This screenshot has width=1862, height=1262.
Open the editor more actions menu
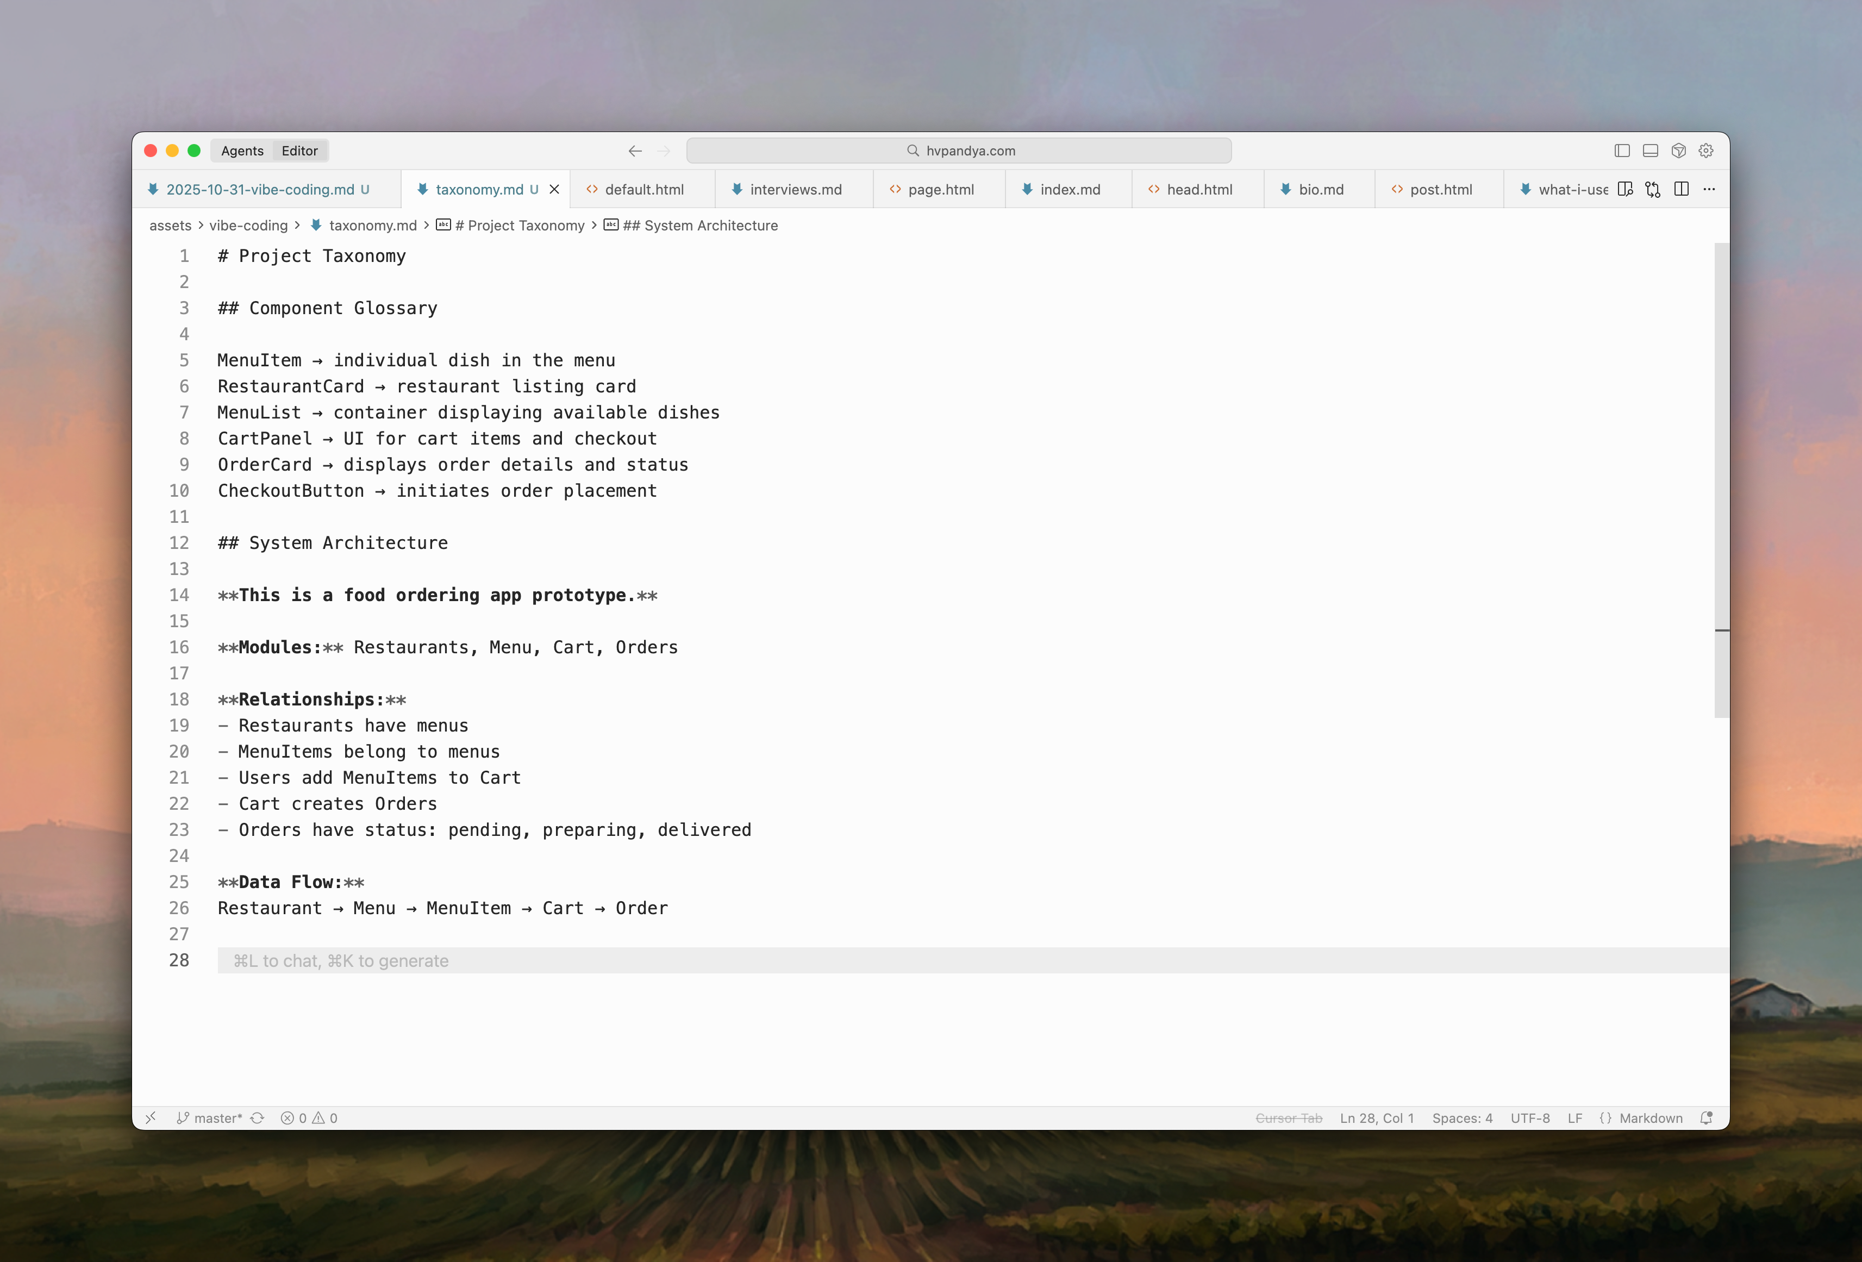point(1709,189)
